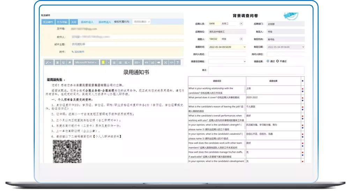Add a CC recipient link
Screen dimensions: 349x191
coord(87,22)
